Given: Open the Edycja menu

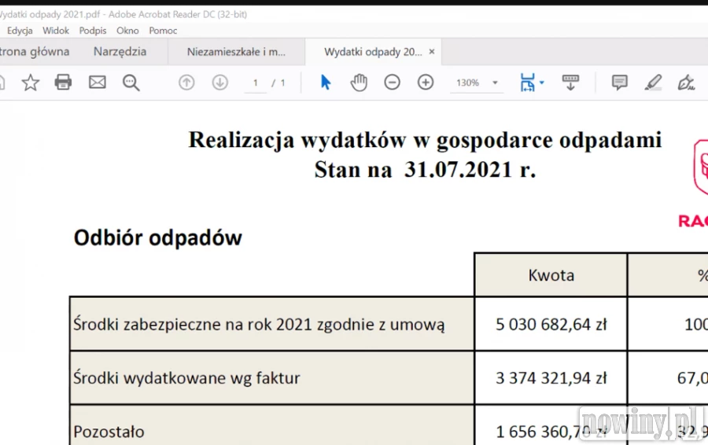Looking at the screenshot, I should pyautogui.click(x=20, y=31).
